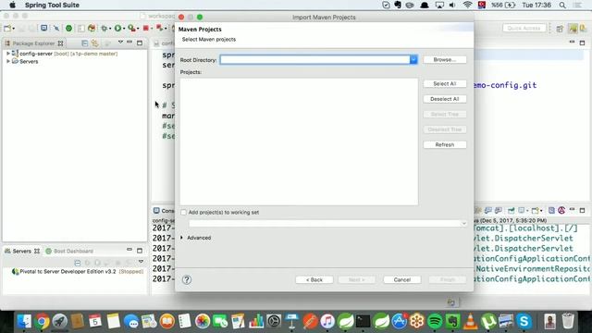
Task: Open the working set combo box
Action: click(327, 224)
